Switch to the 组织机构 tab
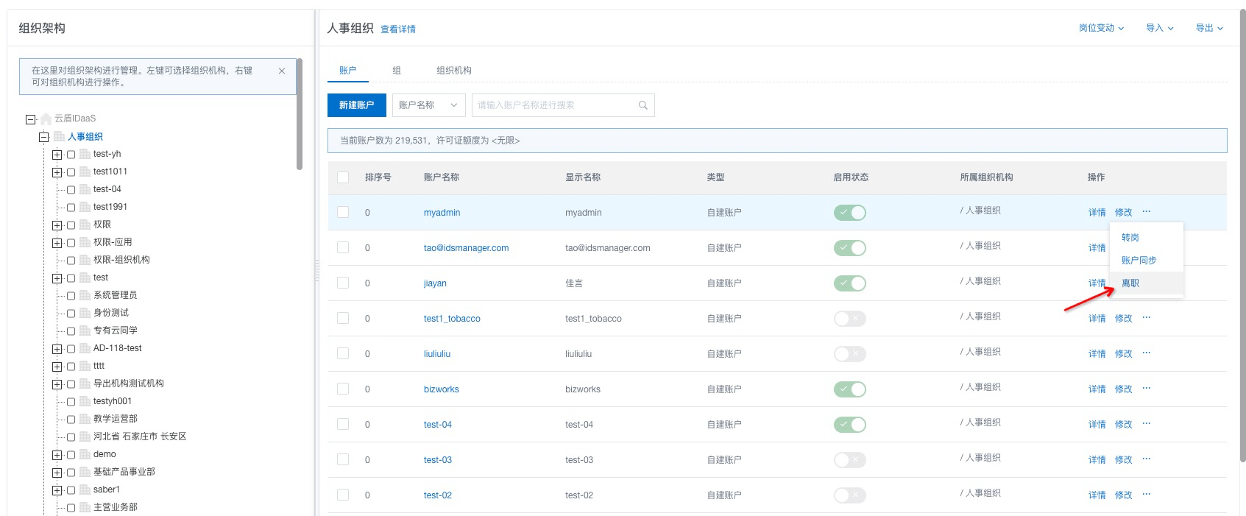The width and height of the screenshot is (1246, 516). [453, 71]
